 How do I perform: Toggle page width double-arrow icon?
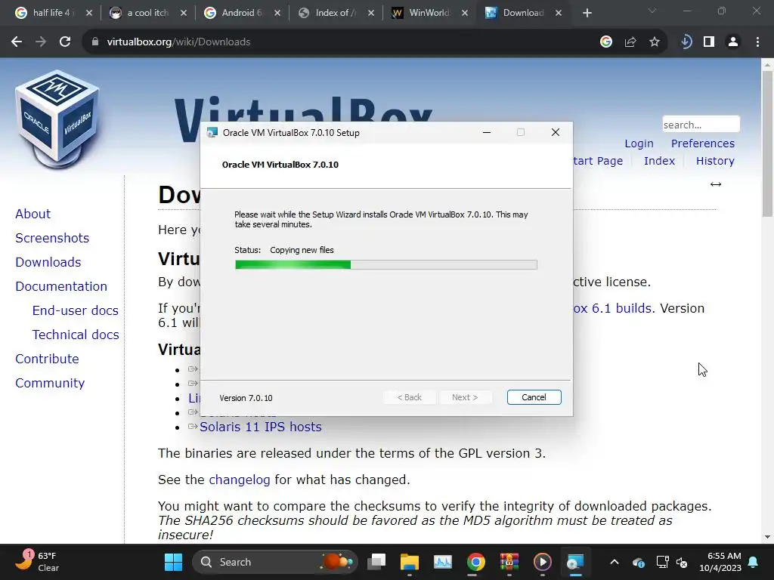pos(716,184)
